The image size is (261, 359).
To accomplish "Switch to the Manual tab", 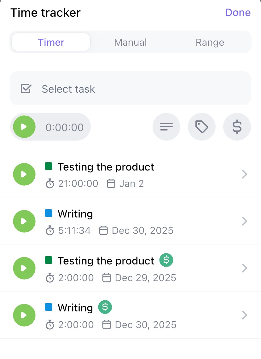I will pyautogui.click(x=130, y=42).
